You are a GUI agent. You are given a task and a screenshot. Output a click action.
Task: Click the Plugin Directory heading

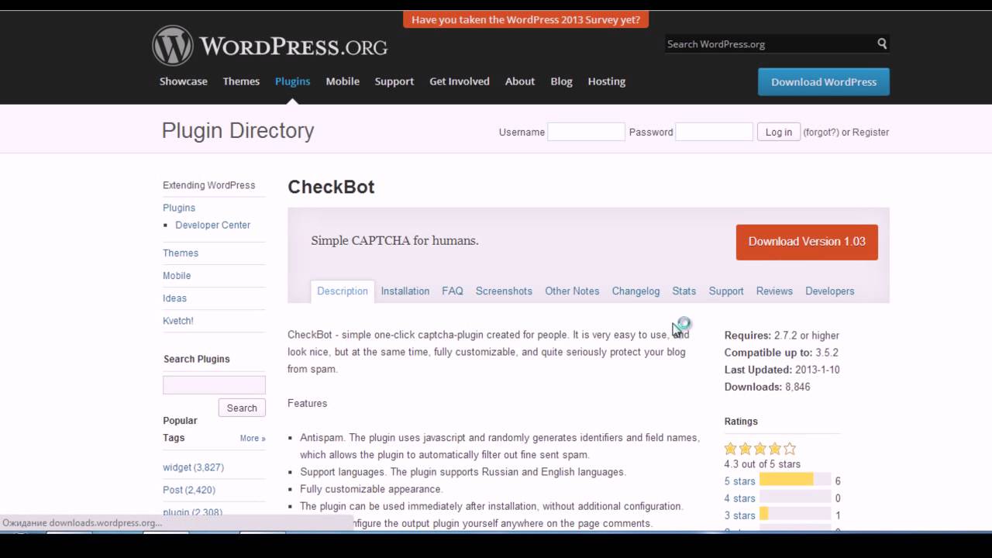[238, 130]
